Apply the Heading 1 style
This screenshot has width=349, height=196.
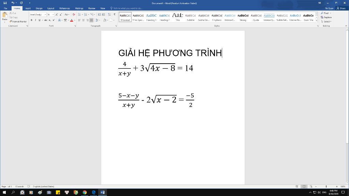[x=151, y=17]
